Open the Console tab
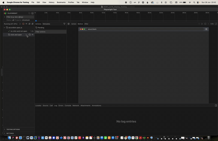Viewport: 218px width, 141px height. (68, 106)
